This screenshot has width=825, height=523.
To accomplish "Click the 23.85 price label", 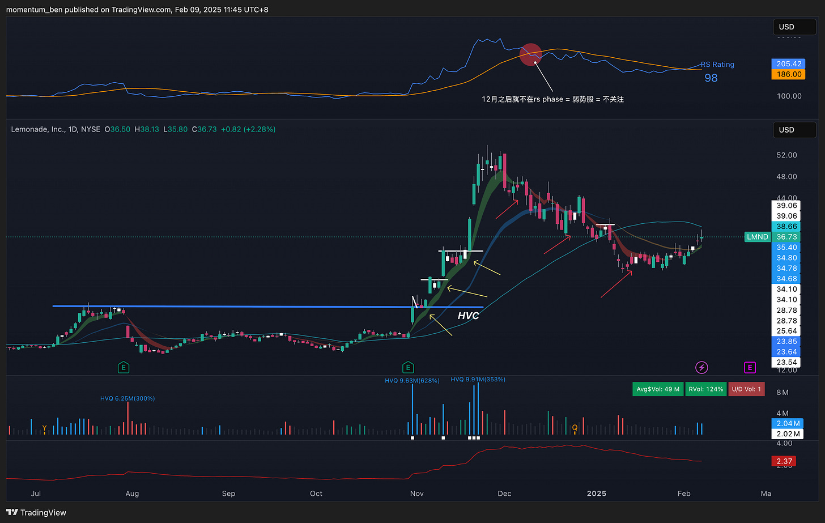I will tap(786, 342).
